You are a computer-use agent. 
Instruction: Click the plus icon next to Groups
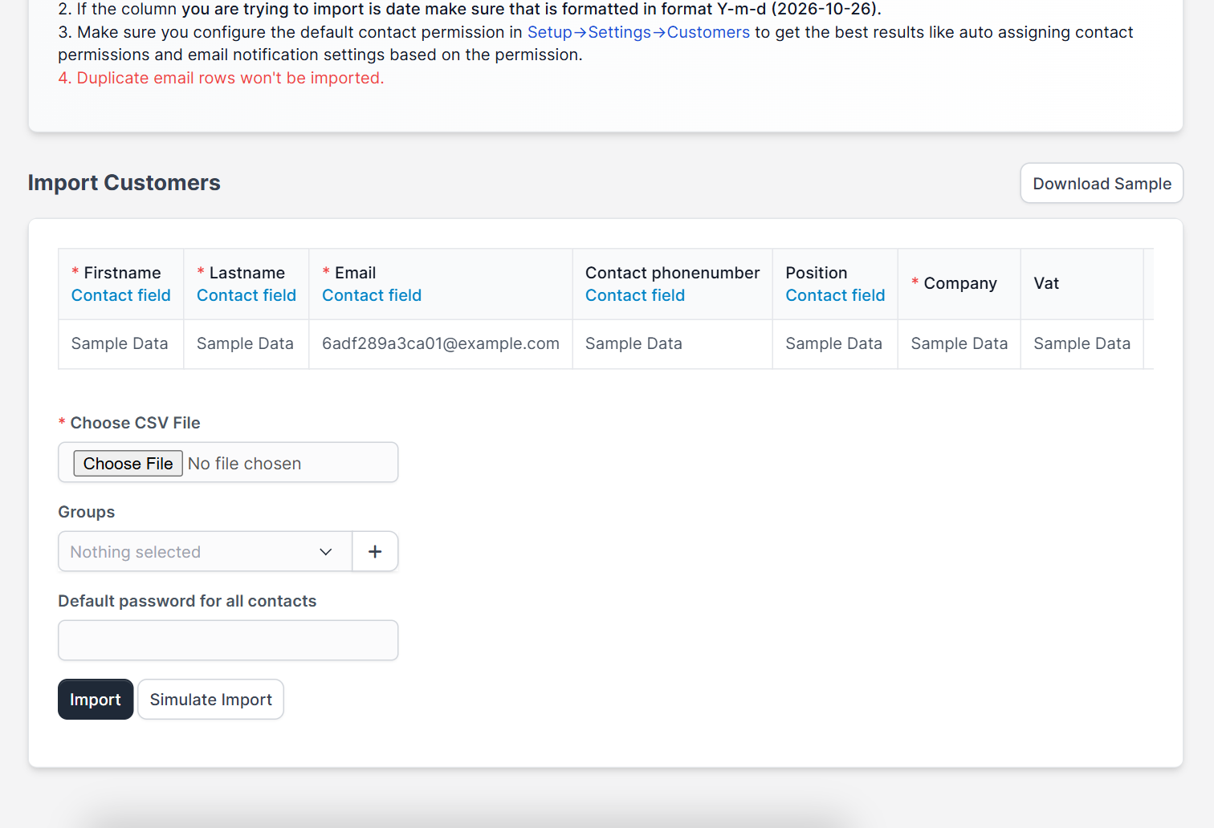[375, 551]
